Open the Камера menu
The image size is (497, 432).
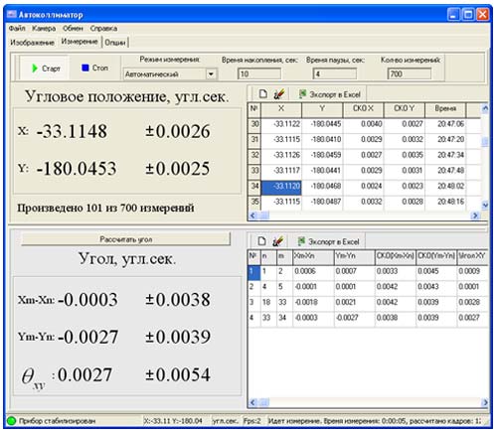pyautogui.click(x=44, y=28)
